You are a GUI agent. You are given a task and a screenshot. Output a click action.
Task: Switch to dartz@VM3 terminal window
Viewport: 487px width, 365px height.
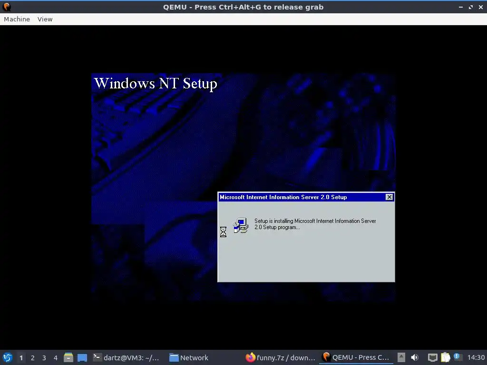pos(126,357)
